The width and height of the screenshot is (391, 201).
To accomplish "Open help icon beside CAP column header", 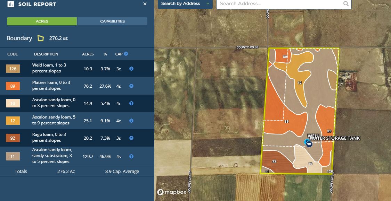I will tap(126, 54).
